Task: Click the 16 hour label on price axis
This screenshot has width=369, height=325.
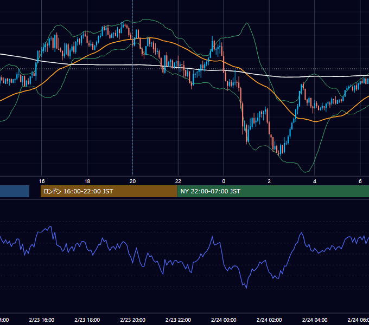Action: pos(42,181)
